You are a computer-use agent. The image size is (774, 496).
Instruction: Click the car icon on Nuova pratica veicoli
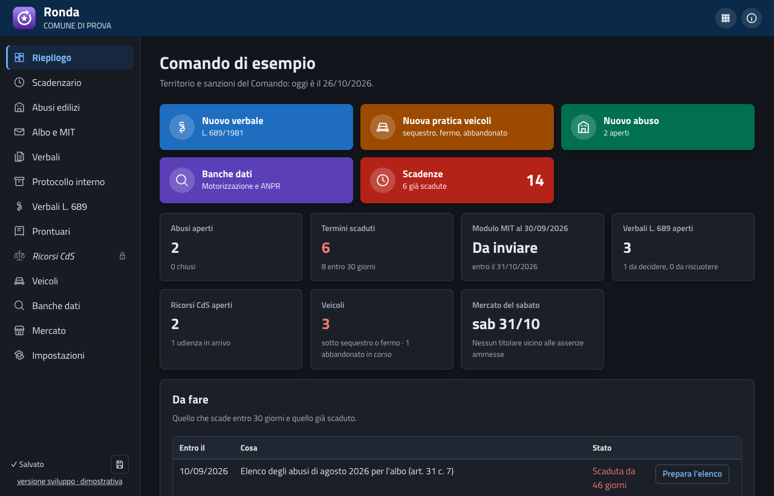coord(383,127)
